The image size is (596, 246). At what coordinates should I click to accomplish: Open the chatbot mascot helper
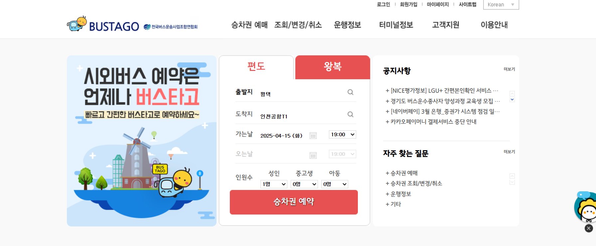pyautogui.click(x=586, y=207)
